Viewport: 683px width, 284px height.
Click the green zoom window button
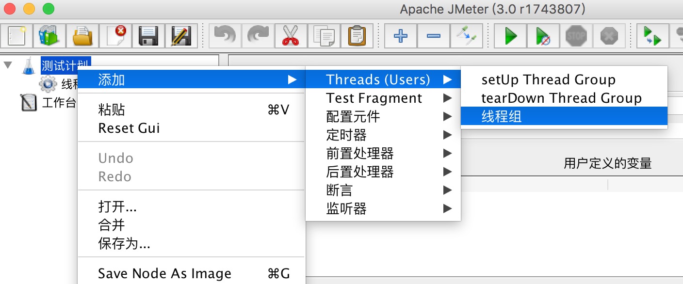[48, 9]
